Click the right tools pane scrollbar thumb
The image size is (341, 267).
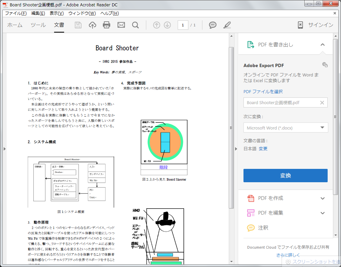click(x=335, y=117)
